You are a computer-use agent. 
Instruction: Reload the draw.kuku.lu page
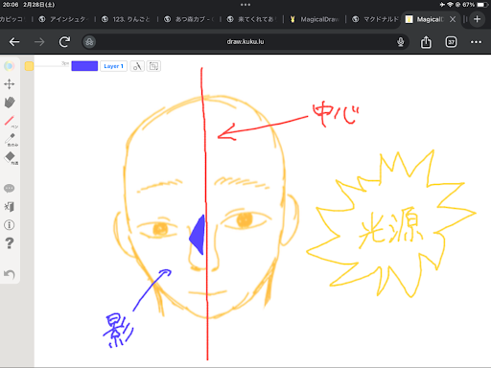pos(64,42)
